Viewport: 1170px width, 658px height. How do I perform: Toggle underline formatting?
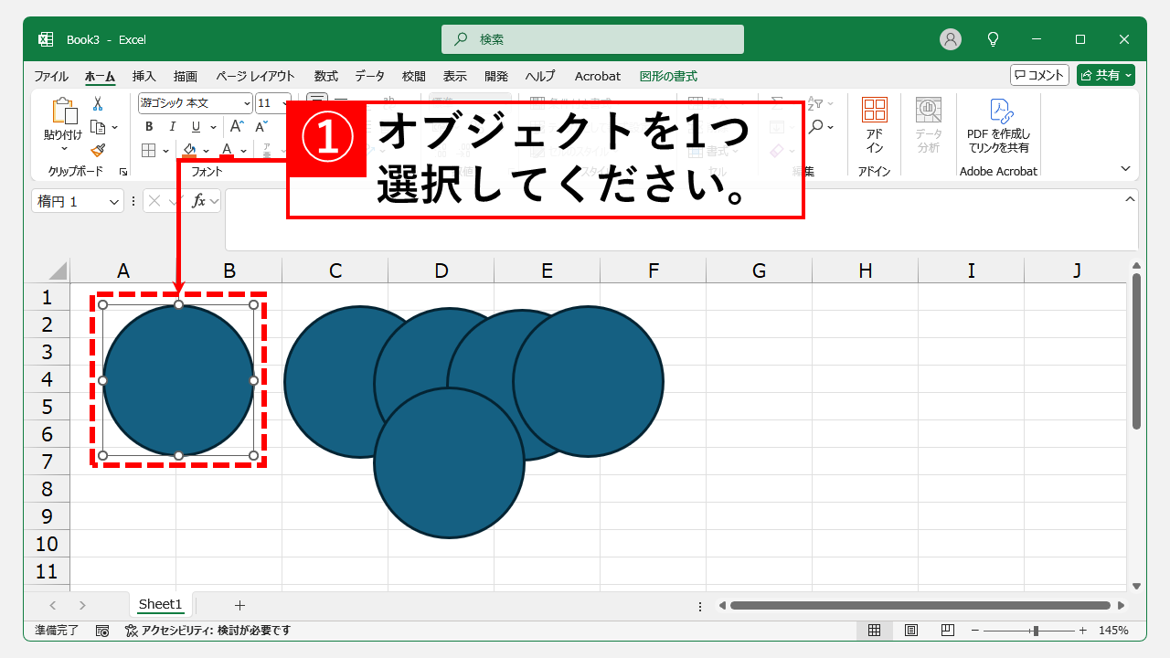(194, 127)
